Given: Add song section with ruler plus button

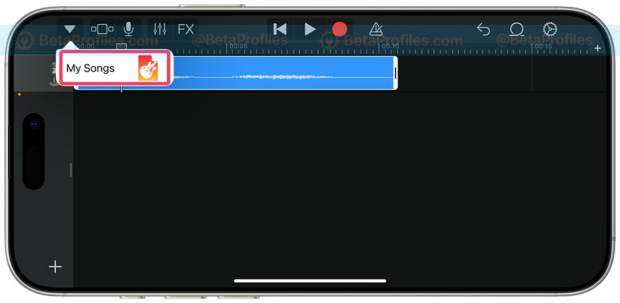Looking at the screenshot, I should tap(598, 48).
